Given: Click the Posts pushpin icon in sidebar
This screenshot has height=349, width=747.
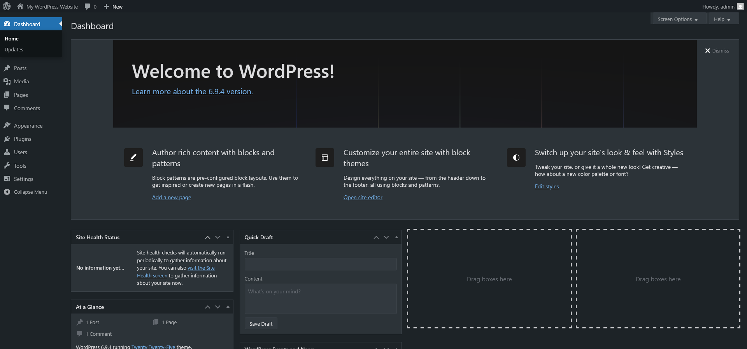Looking at the screenshot, I should tap(7, 68).
